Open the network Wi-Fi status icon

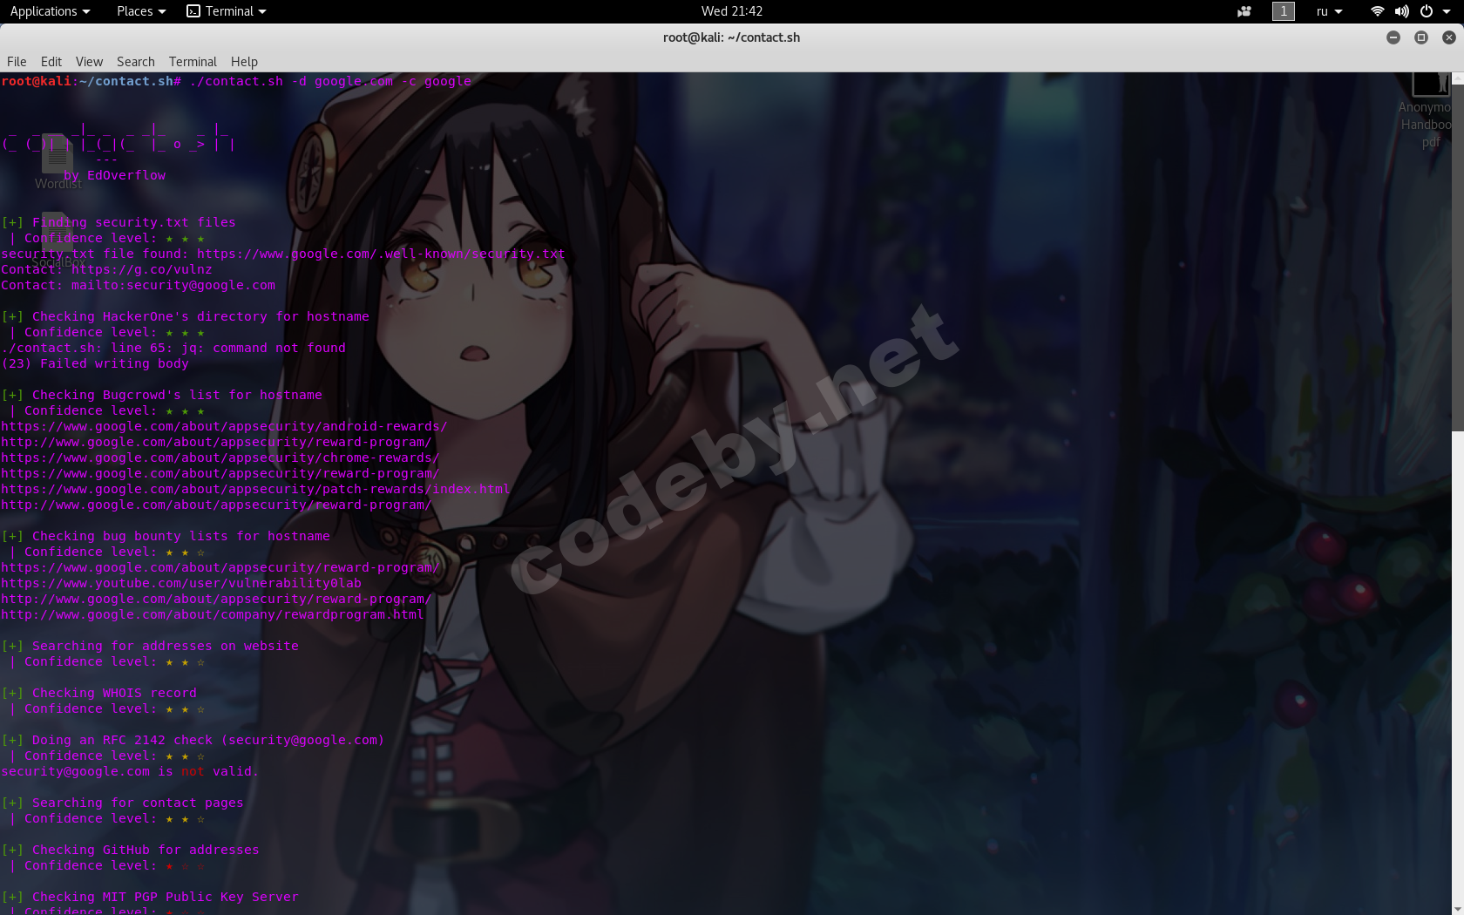point(1377,11)
